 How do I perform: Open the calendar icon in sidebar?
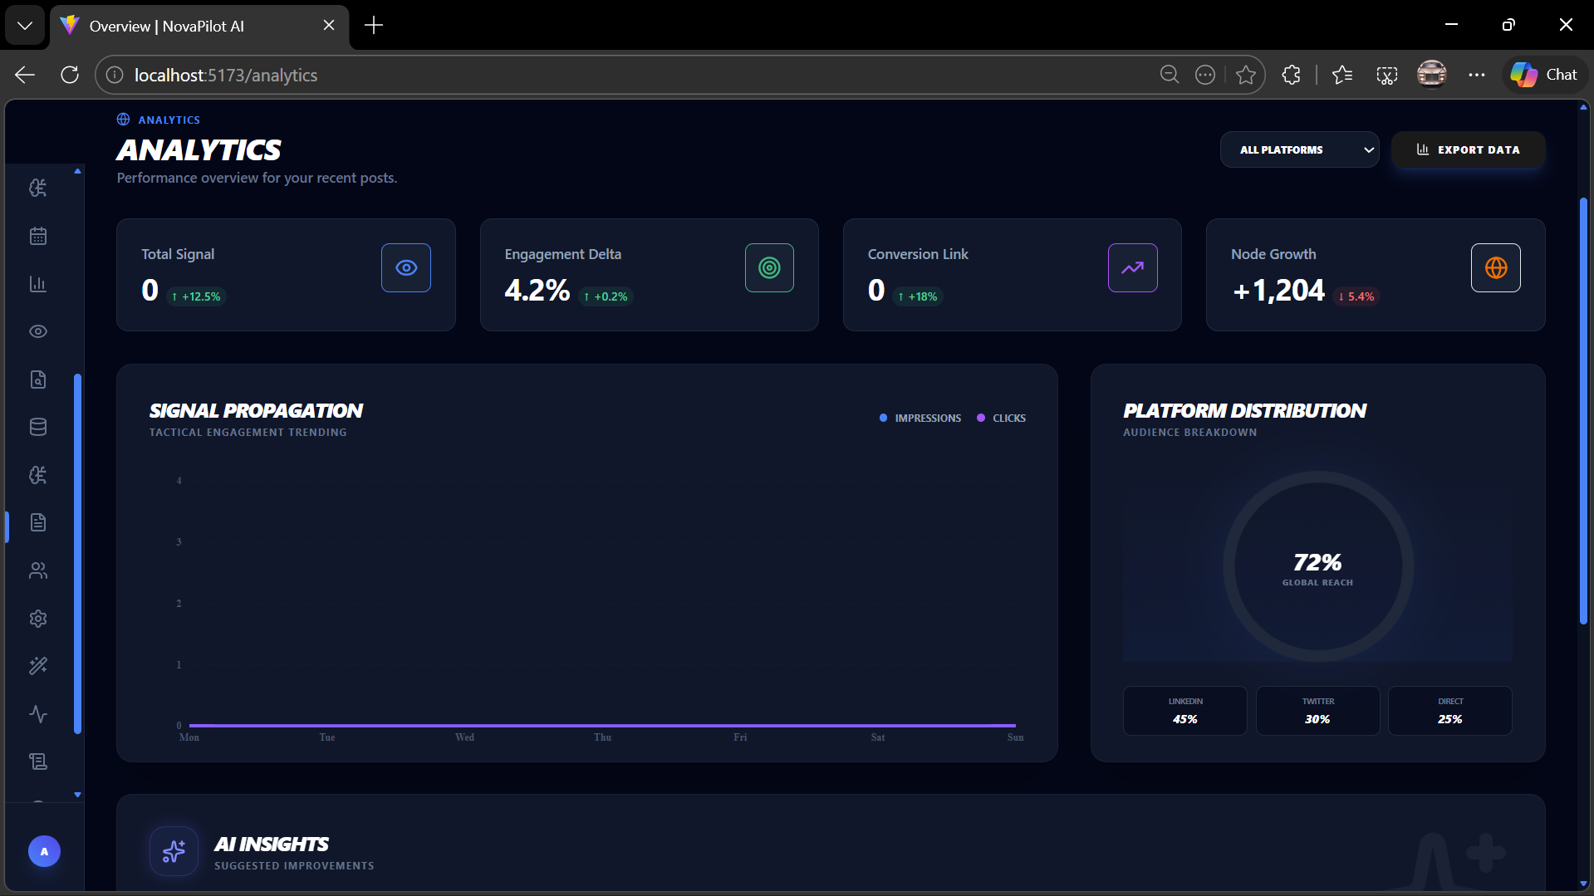tap(38, 236)
